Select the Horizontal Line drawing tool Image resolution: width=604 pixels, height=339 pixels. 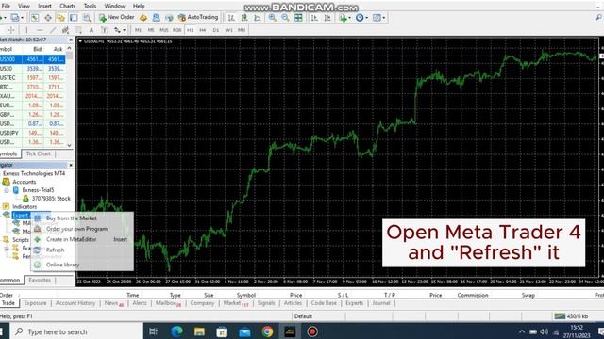40,30
